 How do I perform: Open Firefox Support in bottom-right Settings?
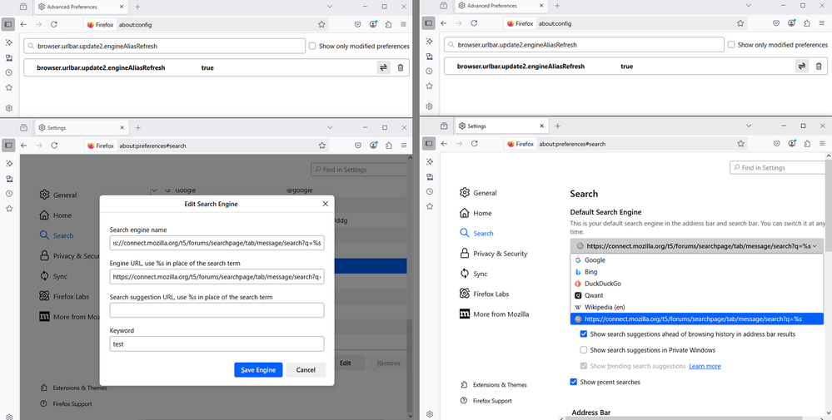(486, 401)
